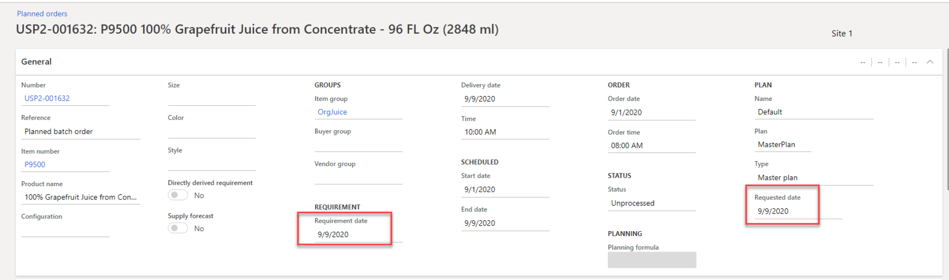Click the REQUIREMENT heading
949x280 pixels.
coord(337,207)
